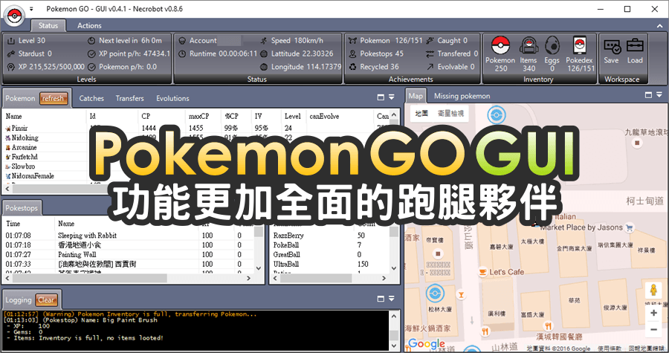This screenshot has height=353, width=669.
Task: Open the Transfers tab
Action: pos(129,99)
